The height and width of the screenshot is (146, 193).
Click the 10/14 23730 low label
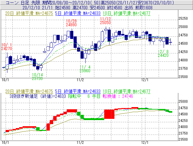pos(37,77)
